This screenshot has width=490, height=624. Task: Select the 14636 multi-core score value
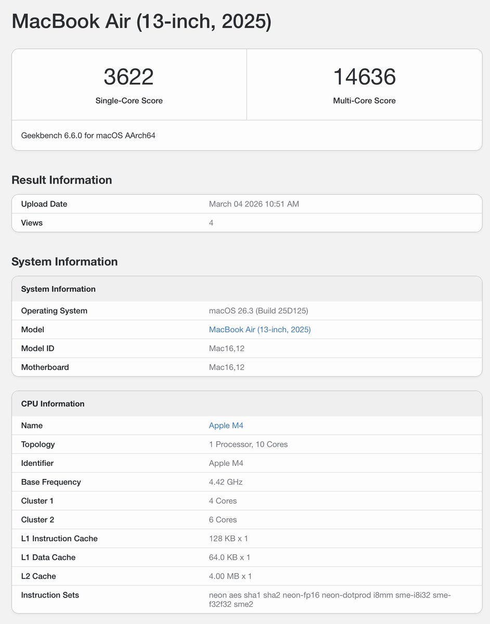[364, 77]
